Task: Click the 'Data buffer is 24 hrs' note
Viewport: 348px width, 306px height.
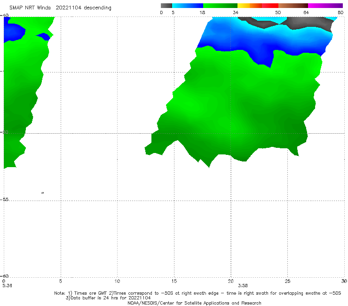Action: [108, 298]
